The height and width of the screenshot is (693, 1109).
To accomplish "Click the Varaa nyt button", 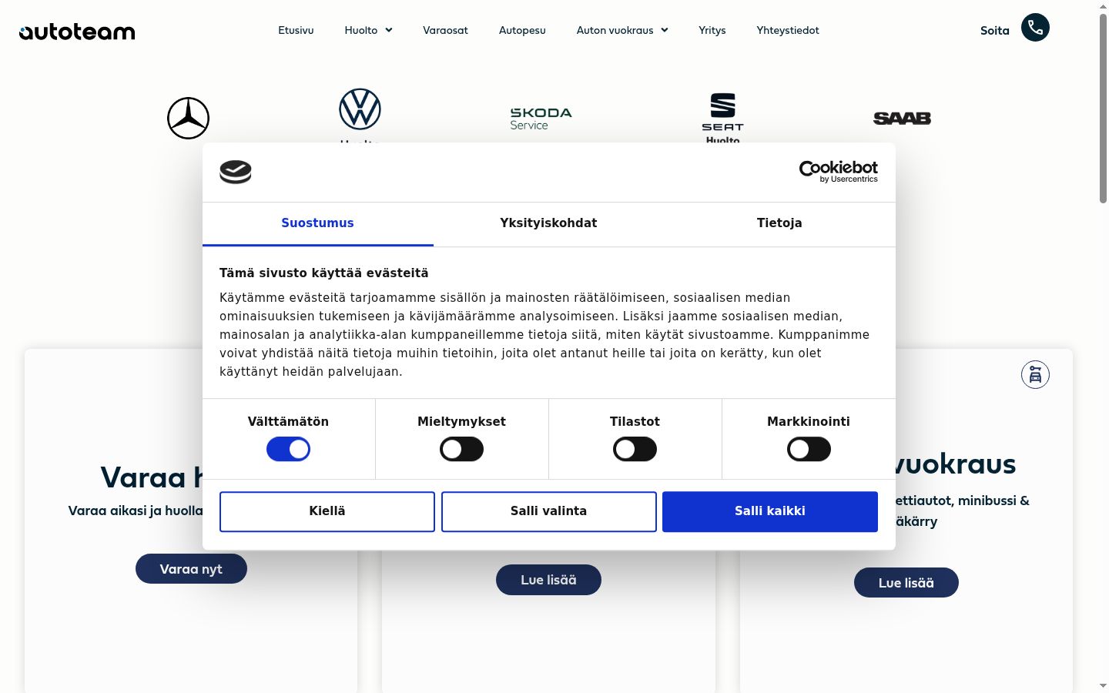I will click(191, 568).
